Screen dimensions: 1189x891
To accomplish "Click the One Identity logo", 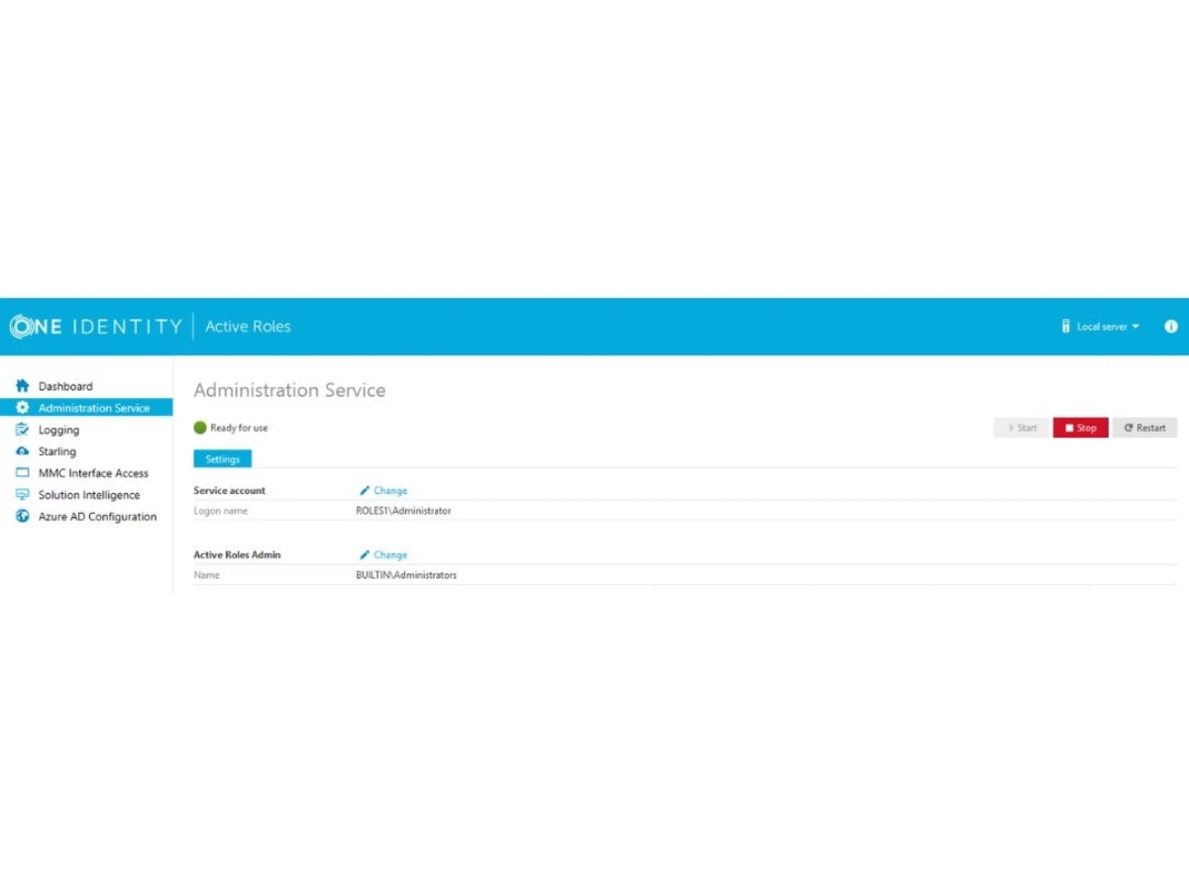I will (95, 327).
